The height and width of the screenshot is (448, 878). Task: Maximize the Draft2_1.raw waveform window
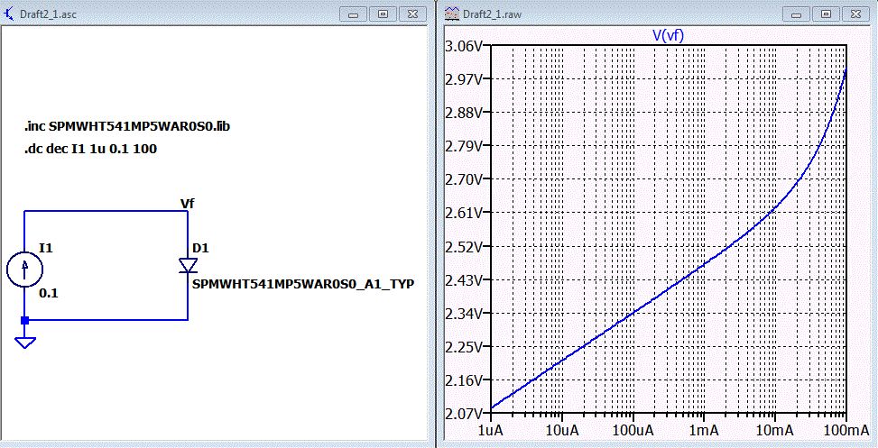coord(826,14)
